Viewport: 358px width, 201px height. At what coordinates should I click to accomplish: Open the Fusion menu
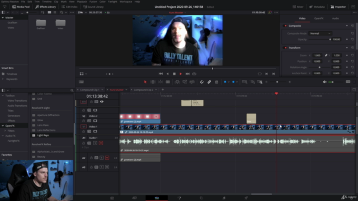93,2
